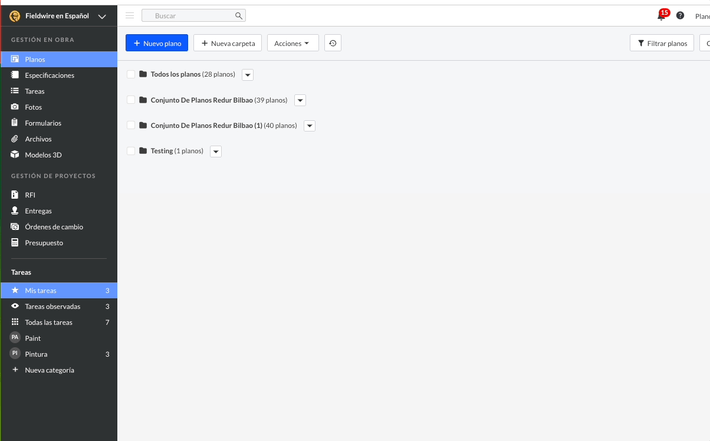The image size is (710, 441).
Task: Open the Planos sidebar item
Action: 58,60
